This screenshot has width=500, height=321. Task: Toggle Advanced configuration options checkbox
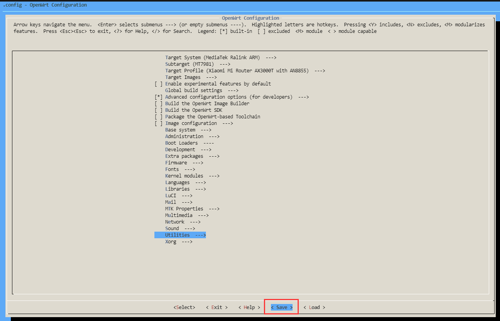pos(159,97)
